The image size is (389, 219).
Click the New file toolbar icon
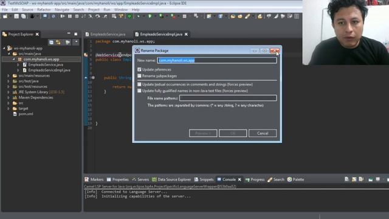coord(5,16)
